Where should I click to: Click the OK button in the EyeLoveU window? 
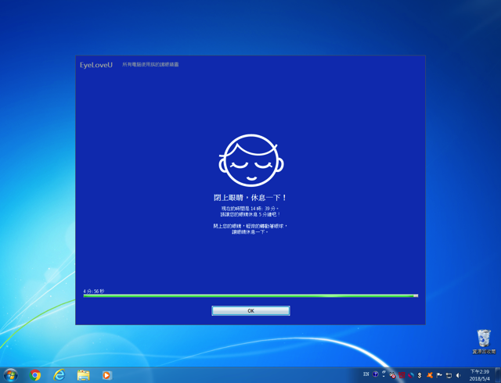[250, 310]
